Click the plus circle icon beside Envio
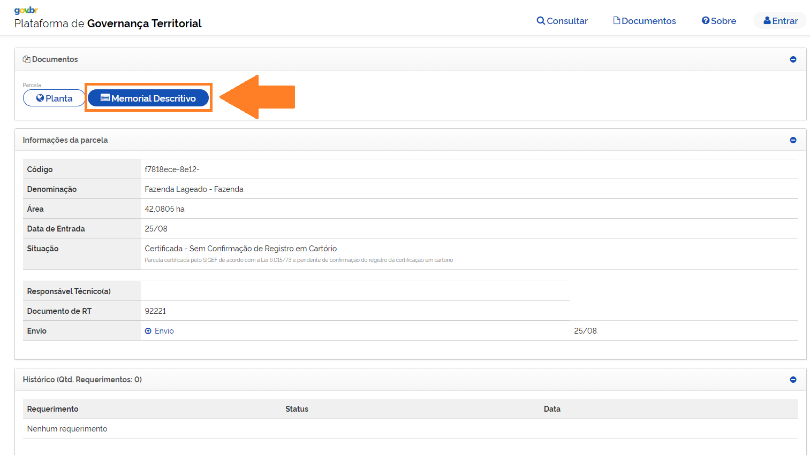Screen dimensions: 810x455 (x=148, y=331)
